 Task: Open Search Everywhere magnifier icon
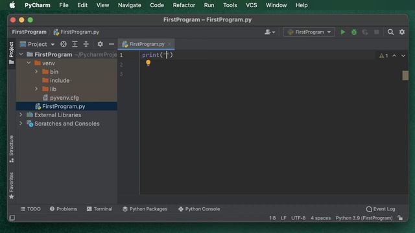point(390,32)
